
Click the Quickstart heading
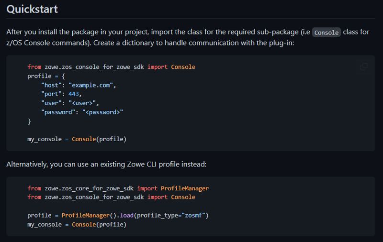pos(32,9)
